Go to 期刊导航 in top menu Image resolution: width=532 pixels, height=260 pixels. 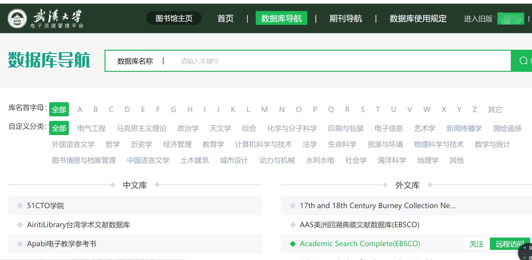click(x=345, y=18)
